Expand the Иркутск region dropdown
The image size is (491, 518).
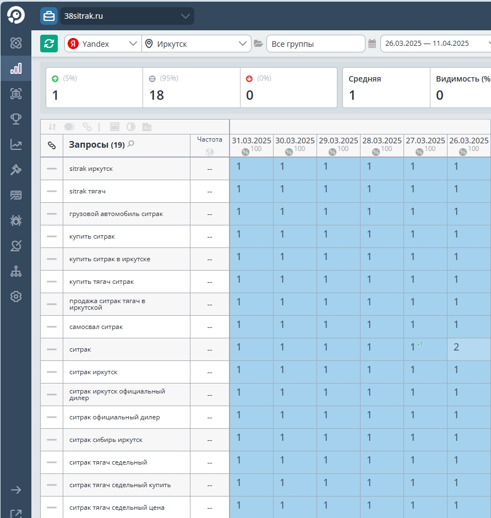click(x=196, y=44)
